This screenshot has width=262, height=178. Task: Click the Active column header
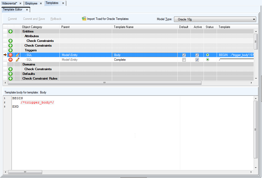197,27
